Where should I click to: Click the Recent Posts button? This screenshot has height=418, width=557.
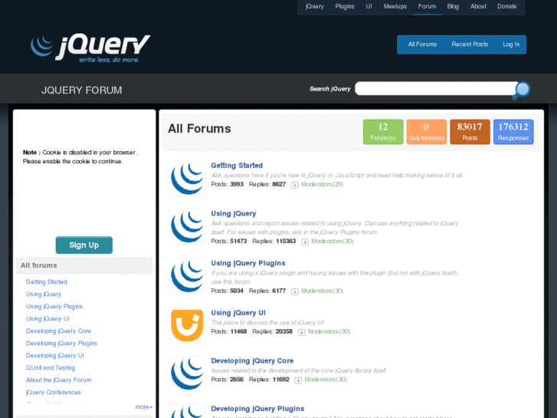pos(470,44)
